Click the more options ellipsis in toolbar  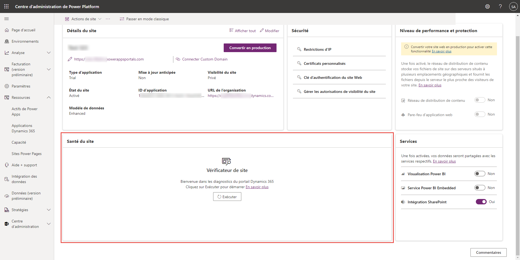click(108, 19)
